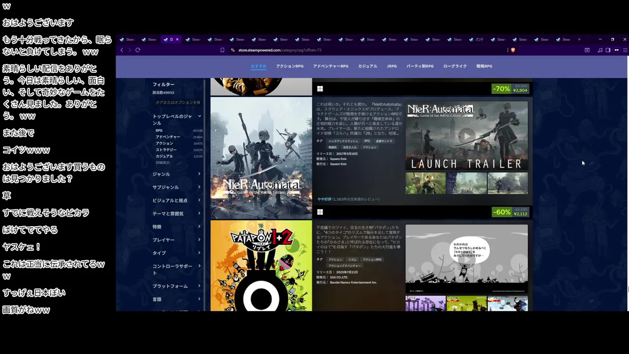Filter by the ストラテジー genre

[x=166, y=150]
